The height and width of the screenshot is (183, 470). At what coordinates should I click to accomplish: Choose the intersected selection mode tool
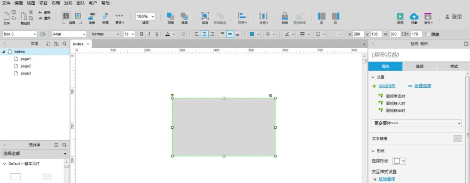[x=67, y=16]
